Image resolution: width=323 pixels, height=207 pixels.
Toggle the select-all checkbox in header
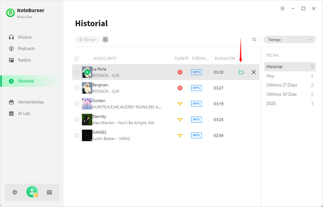pos(77,59)
